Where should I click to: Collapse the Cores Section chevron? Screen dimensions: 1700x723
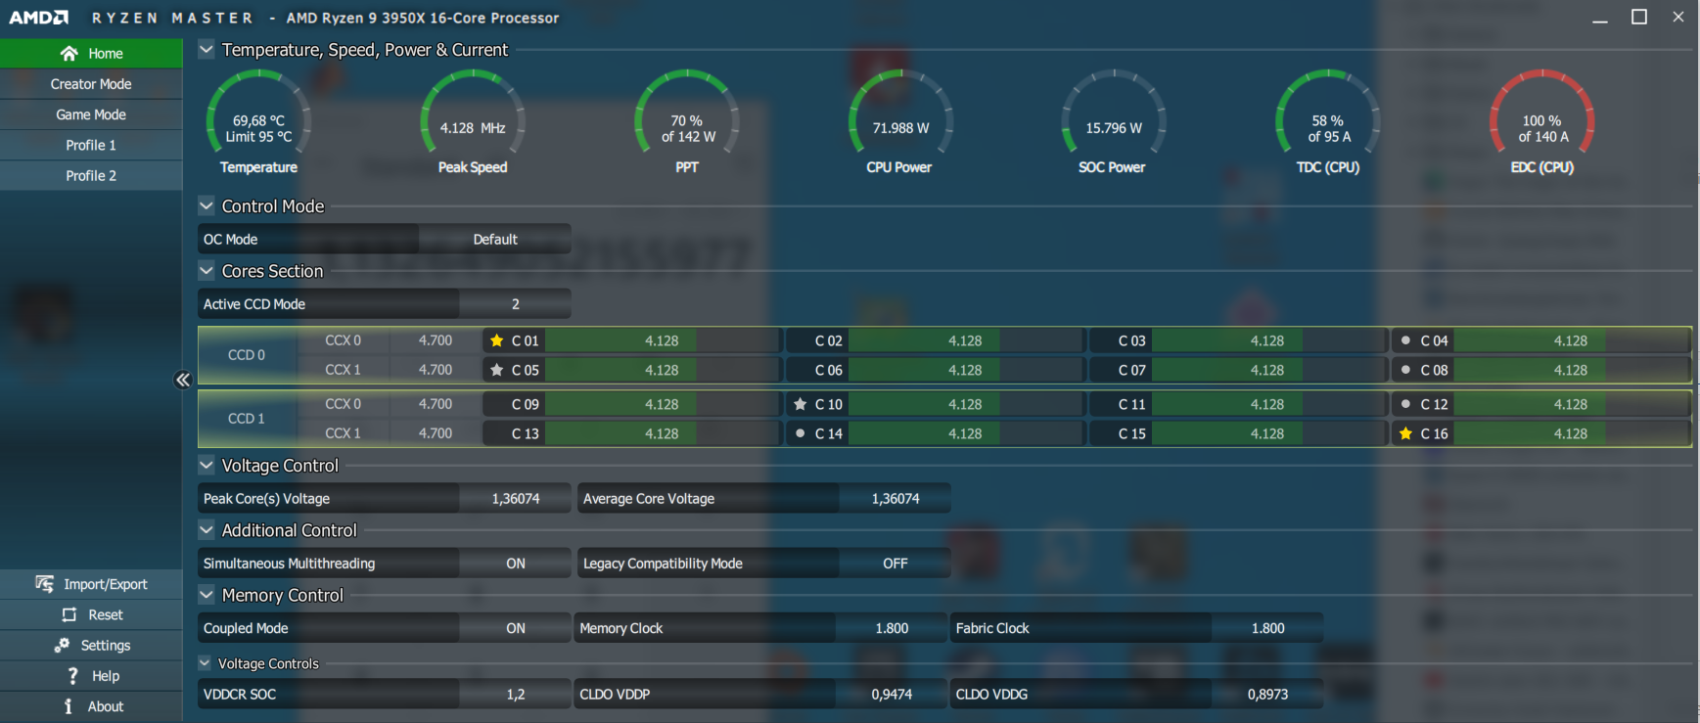pyautogui.click(x=207, y=271)
